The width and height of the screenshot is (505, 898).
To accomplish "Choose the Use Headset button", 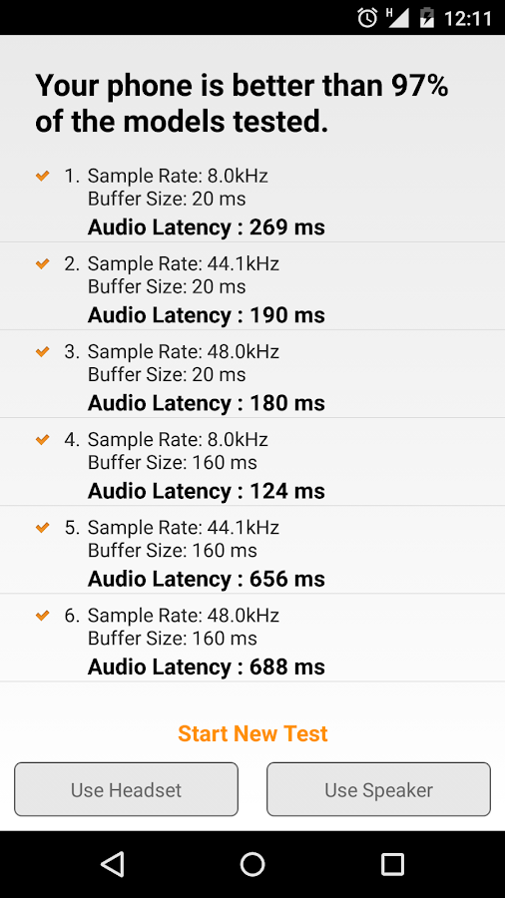I will [x=126, y=789].
